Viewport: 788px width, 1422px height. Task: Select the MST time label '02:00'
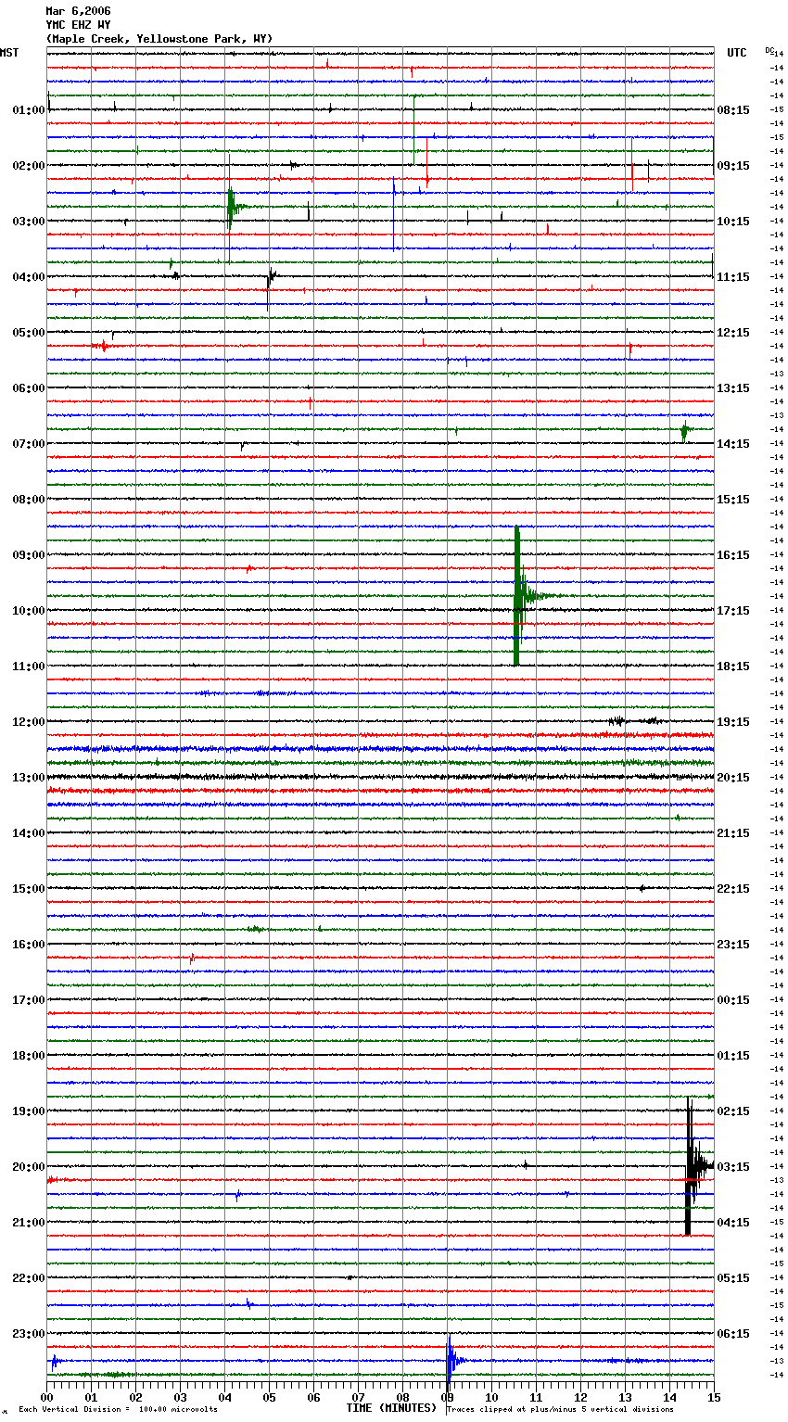click(29, 166)
